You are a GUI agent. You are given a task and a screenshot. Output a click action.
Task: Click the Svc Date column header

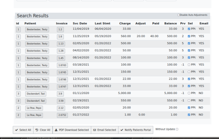pos(80,24)
